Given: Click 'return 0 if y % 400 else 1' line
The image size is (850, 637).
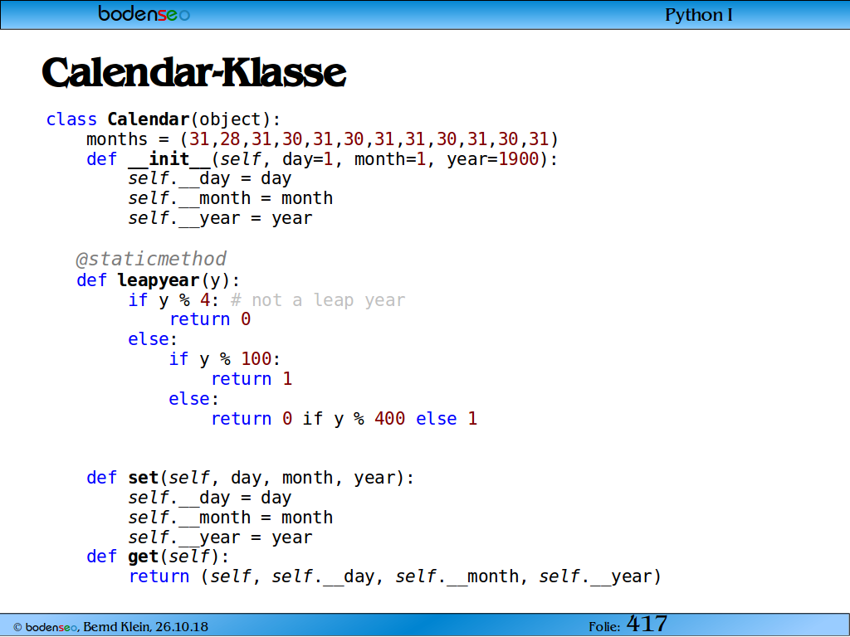Looking at the screenshot, I should click(344, 419).
